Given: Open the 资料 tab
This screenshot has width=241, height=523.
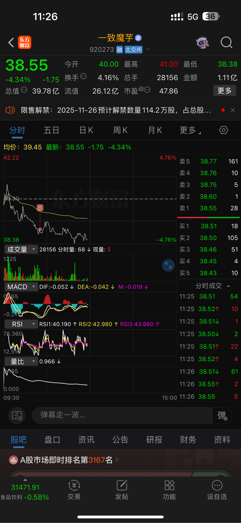Looking at the screenshot, I should point(222,439).
